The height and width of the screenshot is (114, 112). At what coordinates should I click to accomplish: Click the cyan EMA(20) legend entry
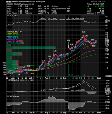(13, 36)
